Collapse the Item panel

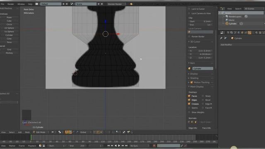coord(189,63)
